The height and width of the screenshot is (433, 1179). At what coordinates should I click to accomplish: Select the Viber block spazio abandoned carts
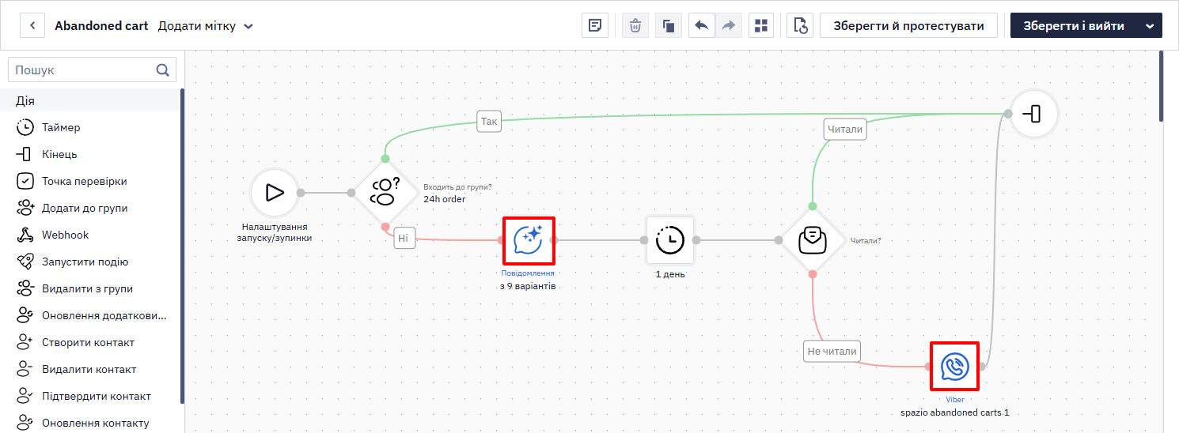[954, 366]
